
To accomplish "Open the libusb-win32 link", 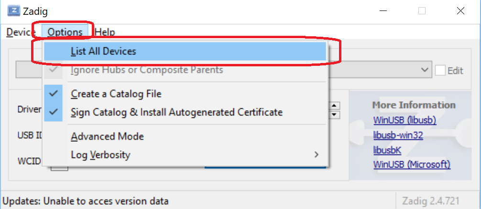I will pos(398,135).
